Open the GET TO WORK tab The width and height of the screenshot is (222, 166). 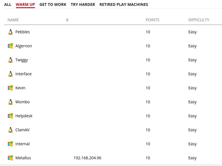(x=53, y=4)
